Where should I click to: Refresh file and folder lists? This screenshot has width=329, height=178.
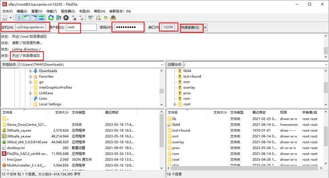tap(51, 18)
